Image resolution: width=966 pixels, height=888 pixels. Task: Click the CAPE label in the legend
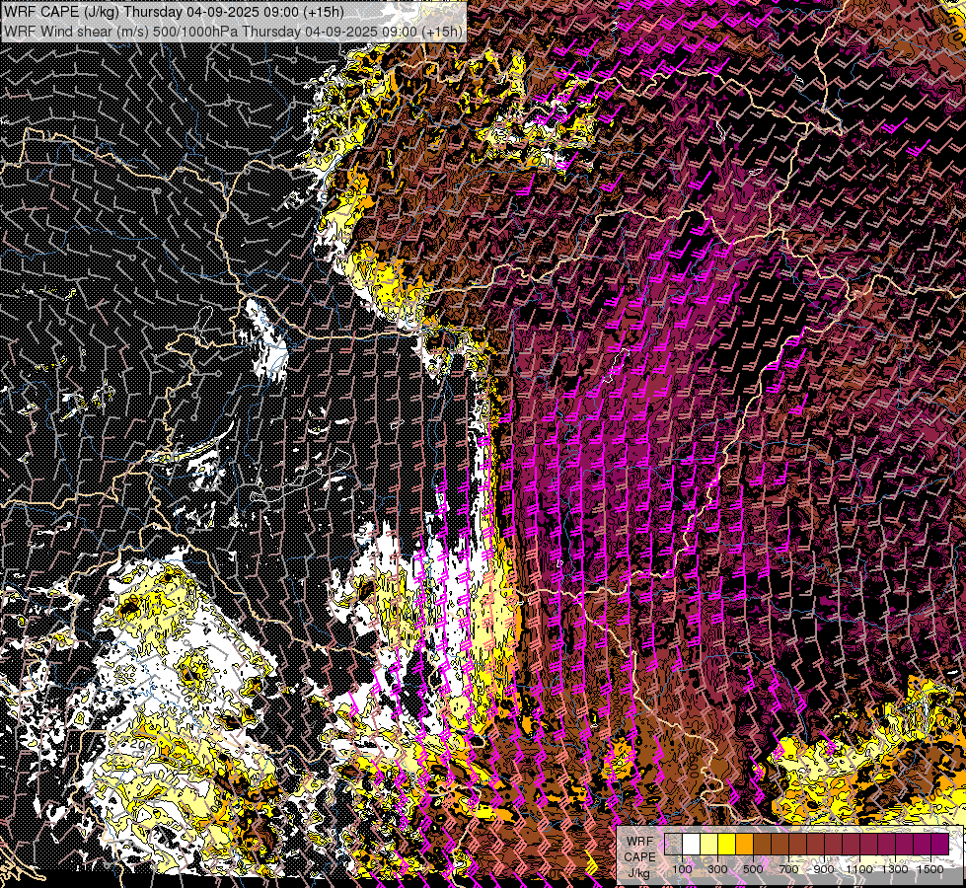point(639,857)
